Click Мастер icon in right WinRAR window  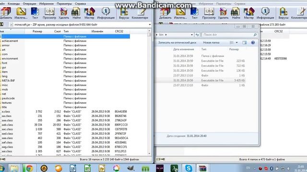click(248, 11)
